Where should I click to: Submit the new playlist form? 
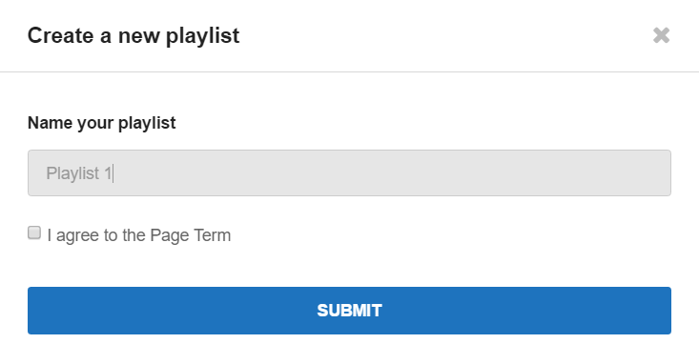pyautogui.click(x=349, y=311)
